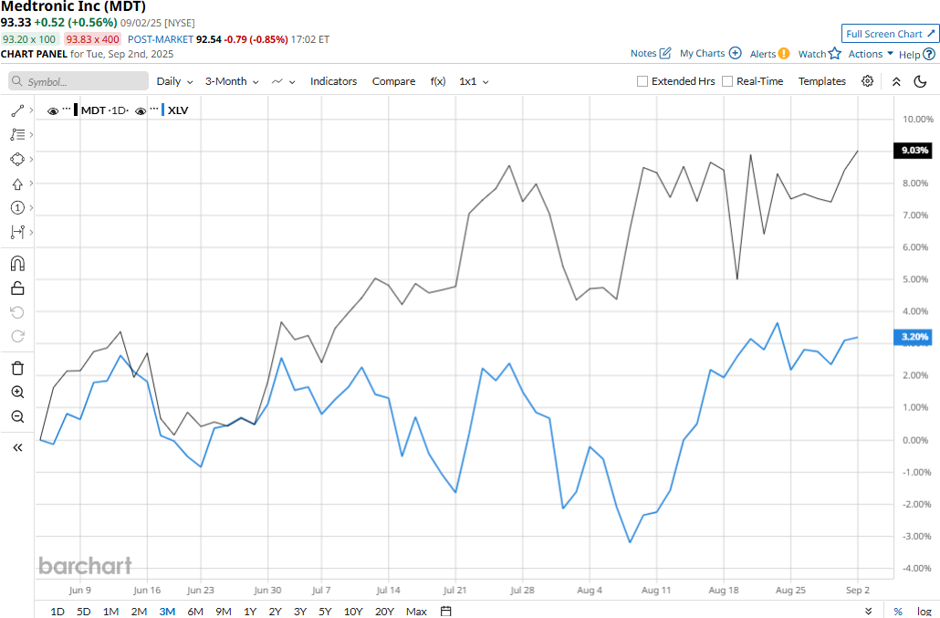
Task: Select the 1M time range
Action: point(110,612)
